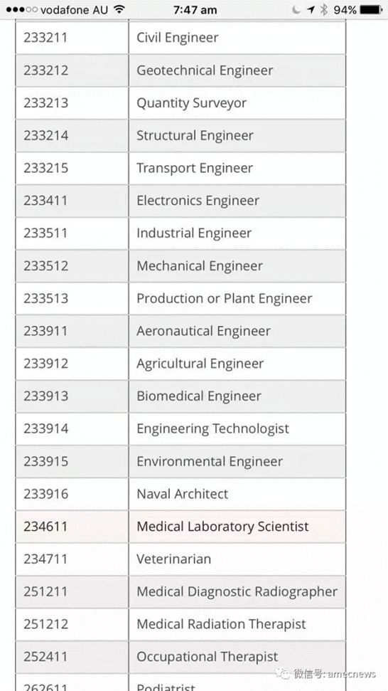Select the Electronics Engineer row
Viewport: 388px width, 691px height.
pos(180,201)
